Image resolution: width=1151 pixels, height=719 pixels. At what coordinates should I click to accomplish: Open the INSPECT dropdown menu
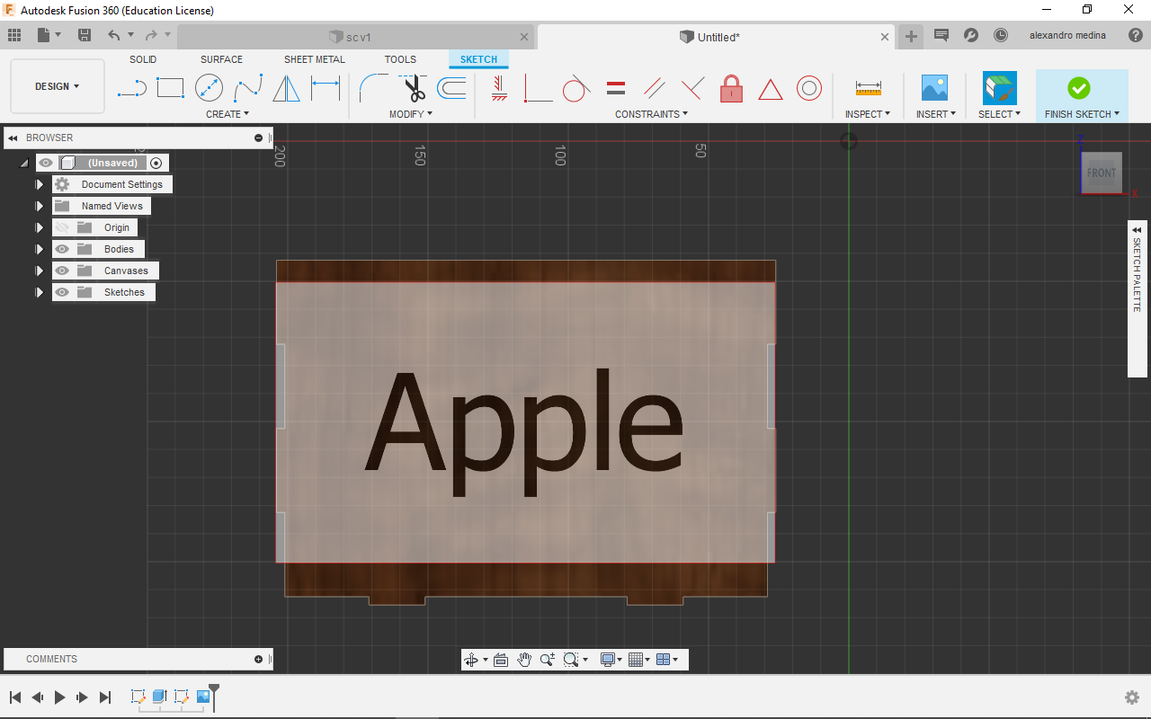(x=868, y=114)
